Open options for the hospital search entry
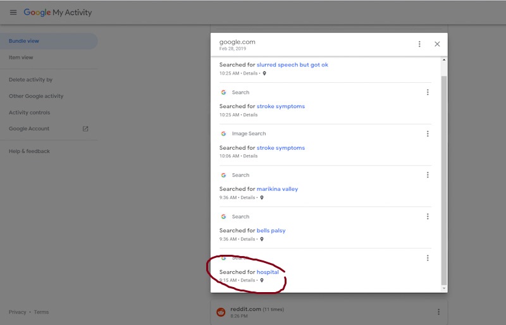 coord(428,258)
